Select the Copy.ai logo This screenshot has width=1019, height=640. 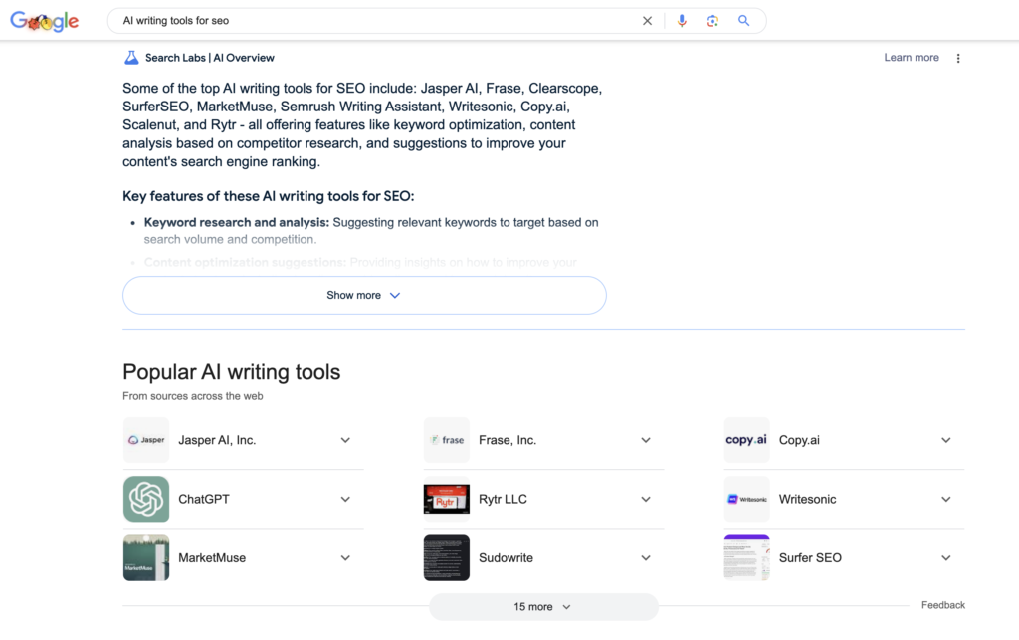coord(746,439)
